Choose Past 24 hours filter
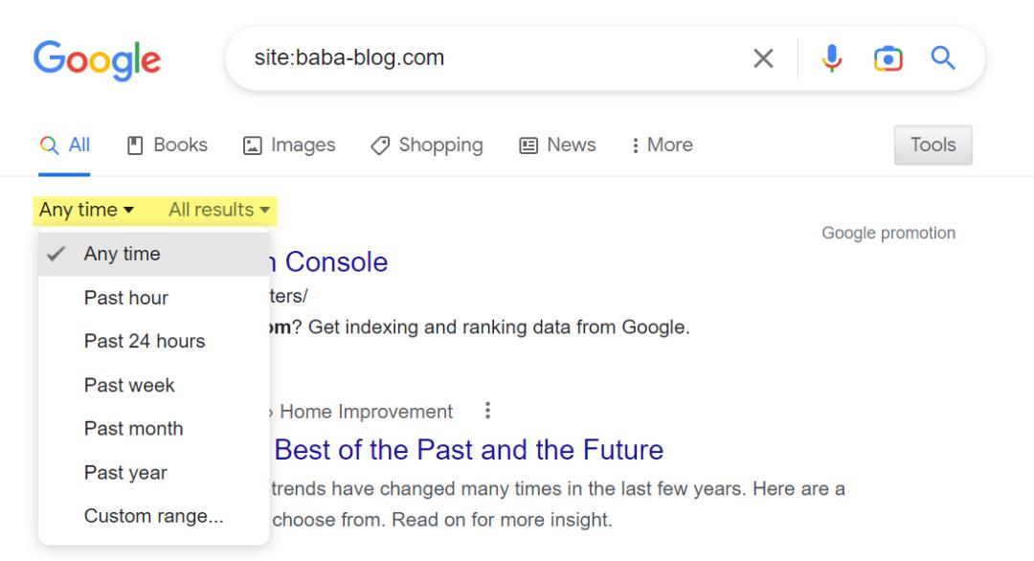 (145, 342)
